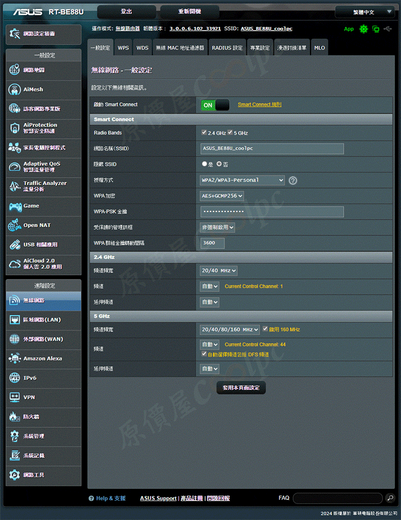Screen dimensions: 401x520
Task: Open the VPN sidebar icon
Action: tap(14, 397)
